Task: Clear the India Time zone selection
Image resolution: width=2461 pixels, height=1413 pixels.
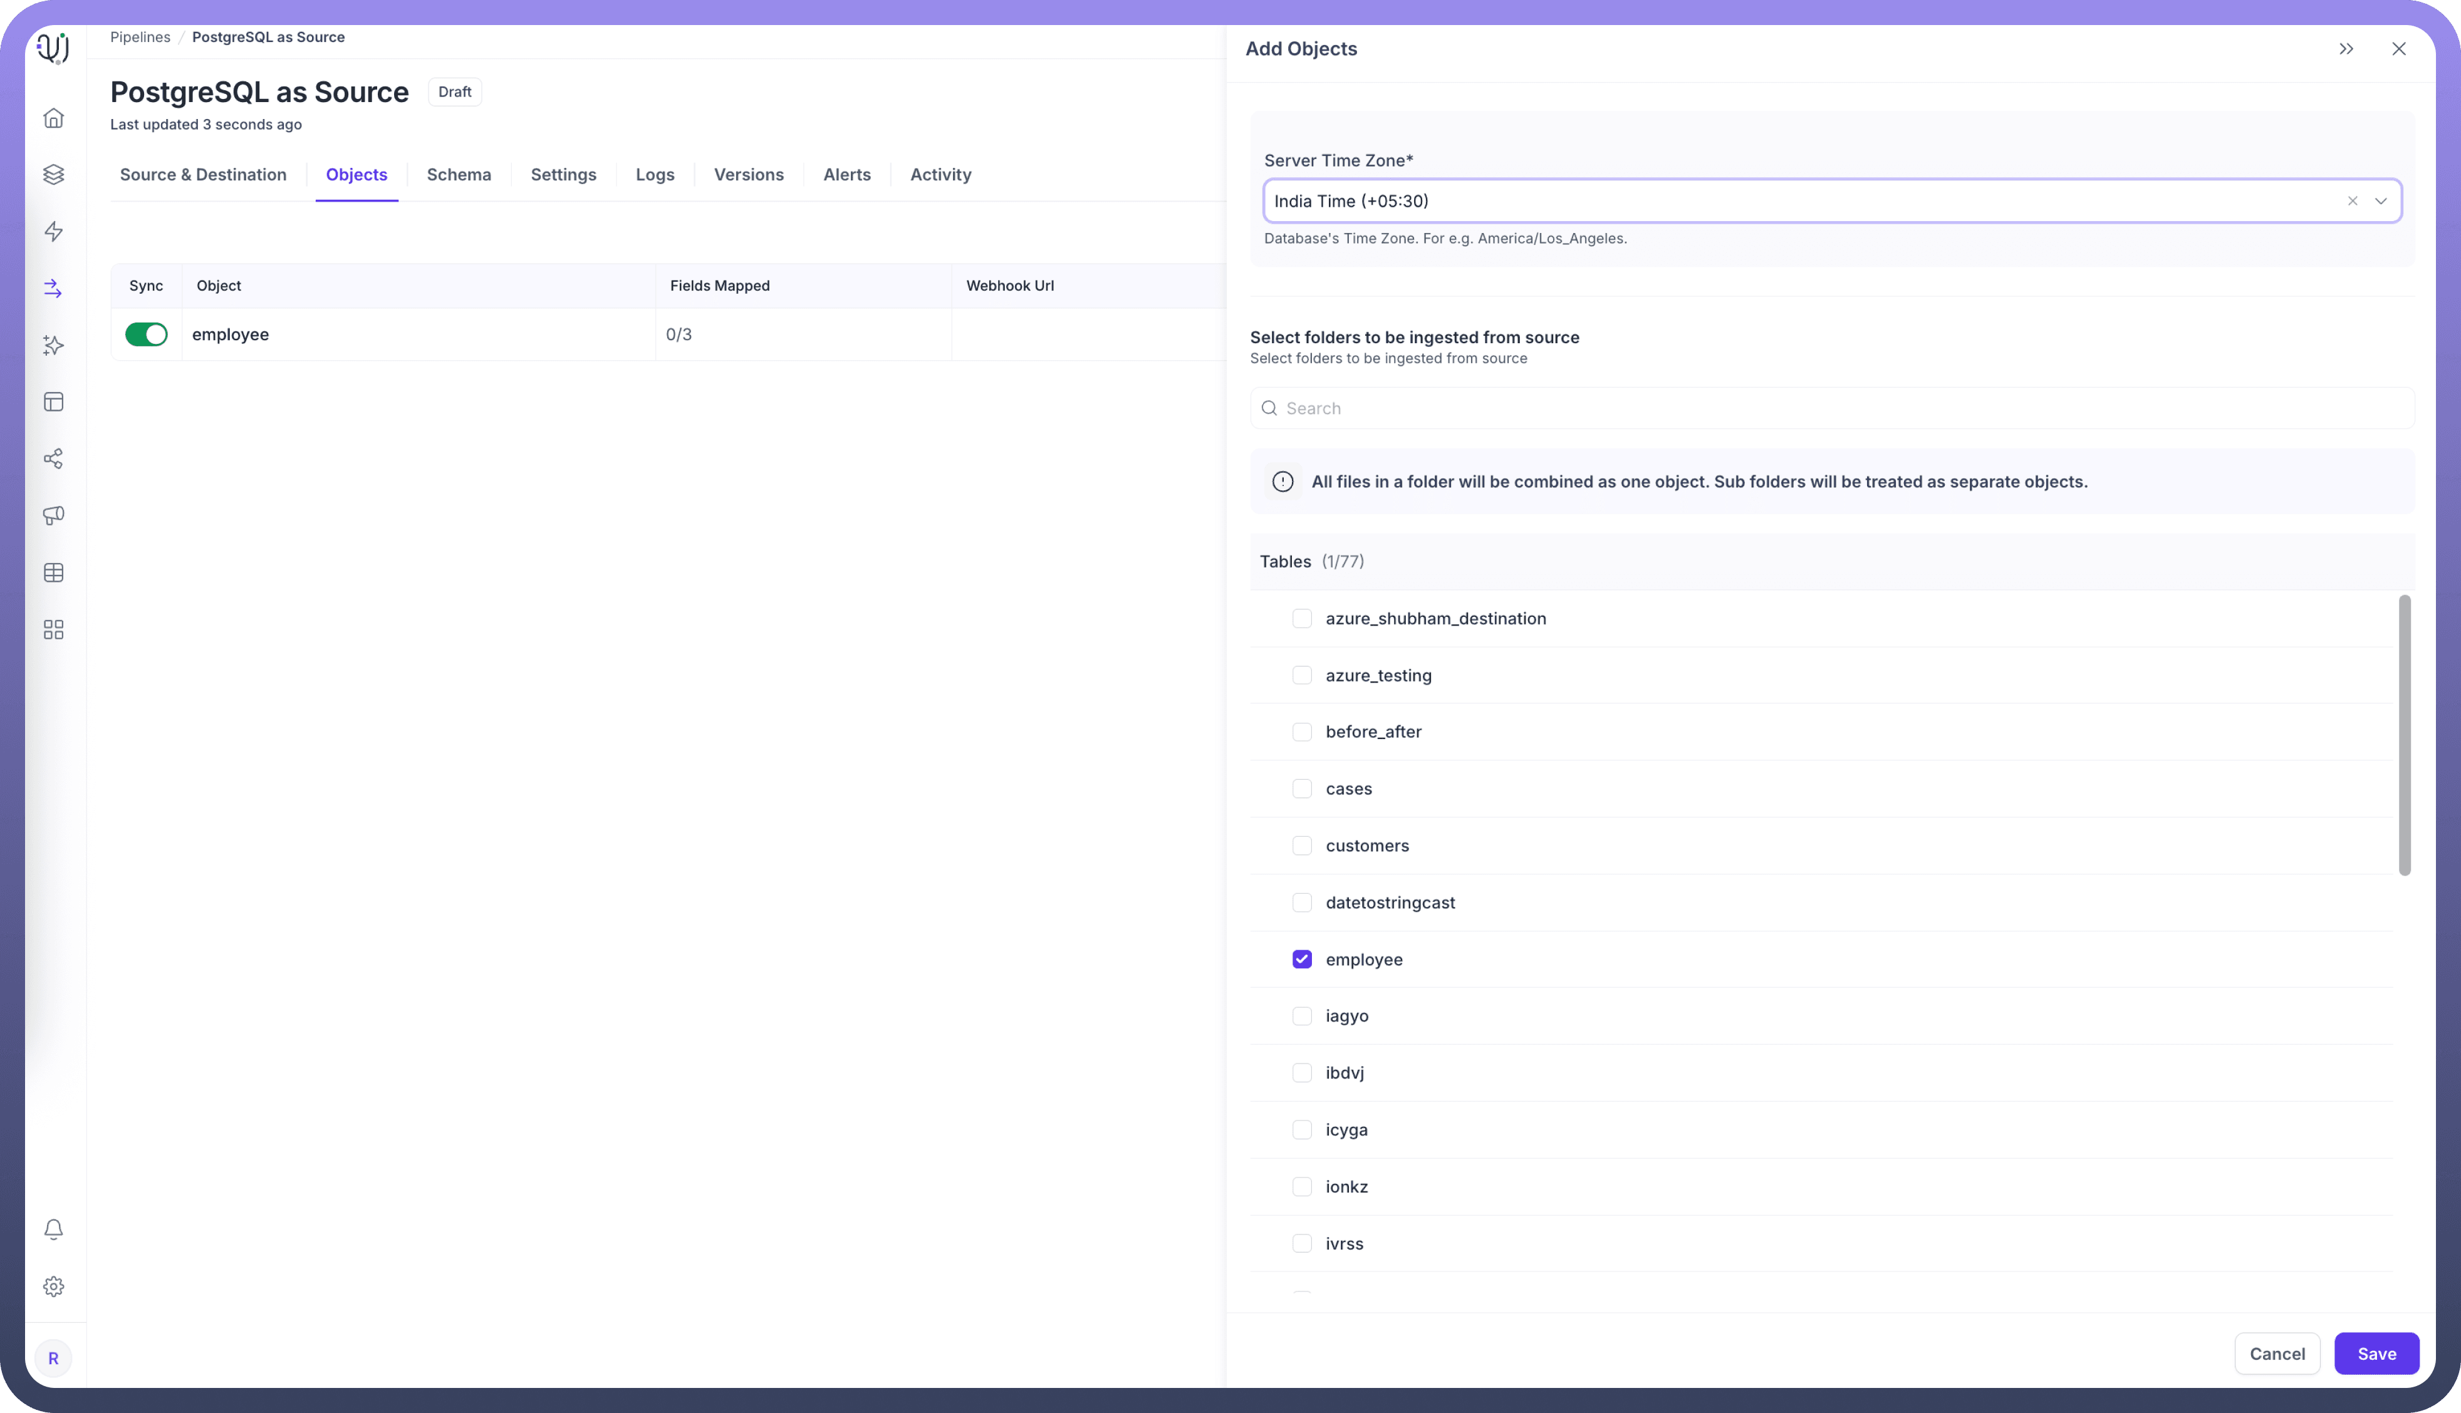Action: [2352, 201]
